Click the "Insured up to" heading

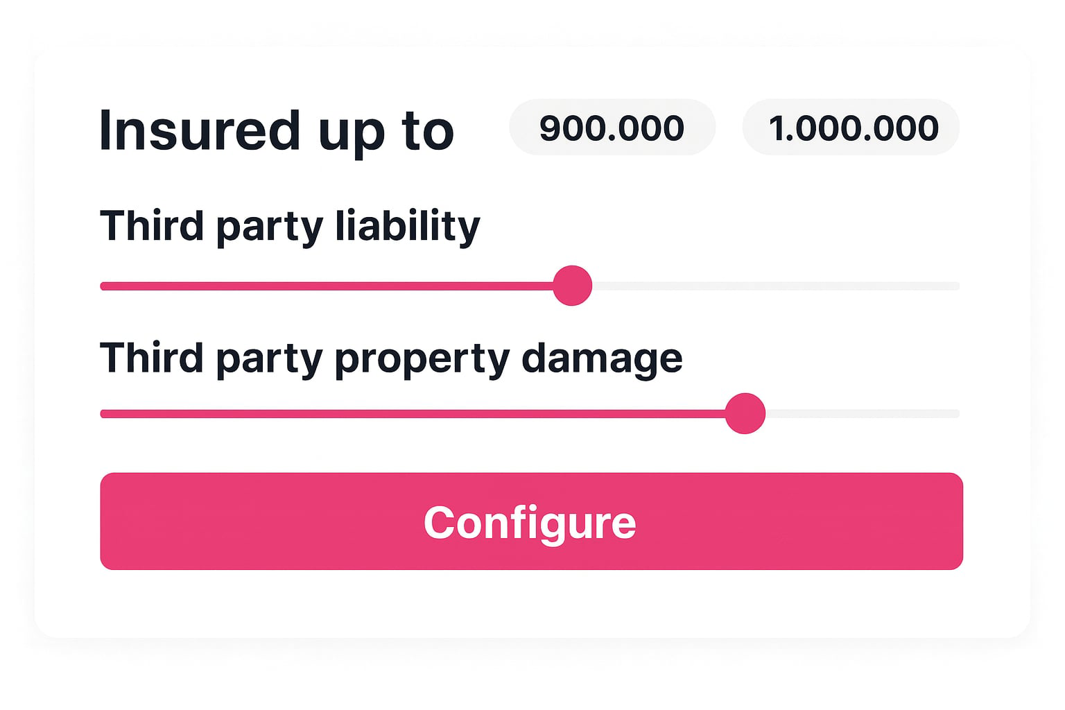point(276,130)
